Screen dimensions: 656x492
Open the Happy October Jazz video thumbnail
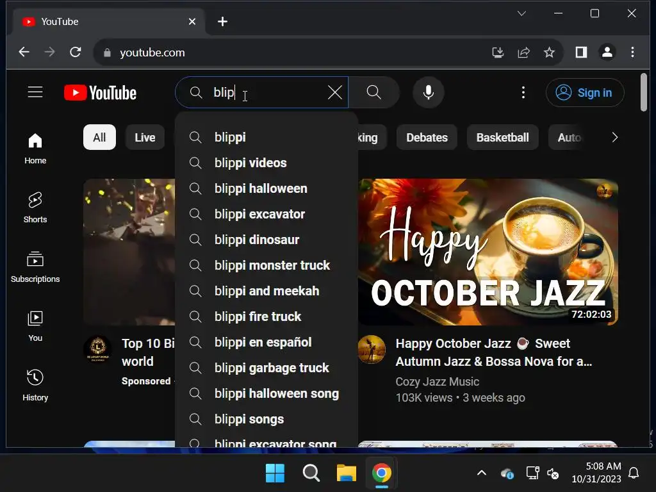click(488, 252)
